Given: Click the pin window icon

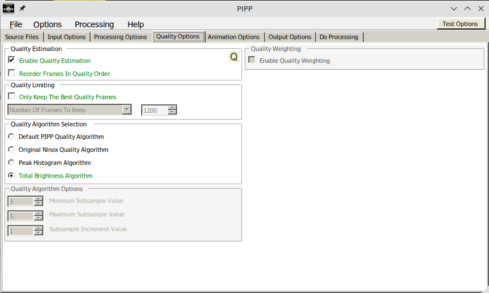Looking at the screenshot, I should tap(22, 9).
